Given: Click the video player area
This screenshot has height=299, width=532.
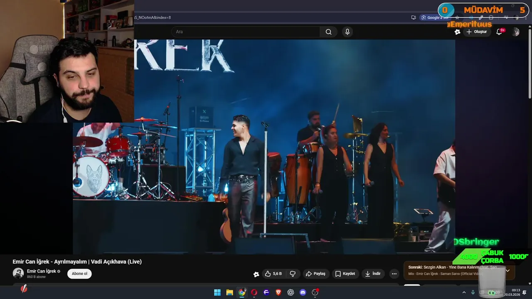Looking at the screenshot, I should 264,147.
